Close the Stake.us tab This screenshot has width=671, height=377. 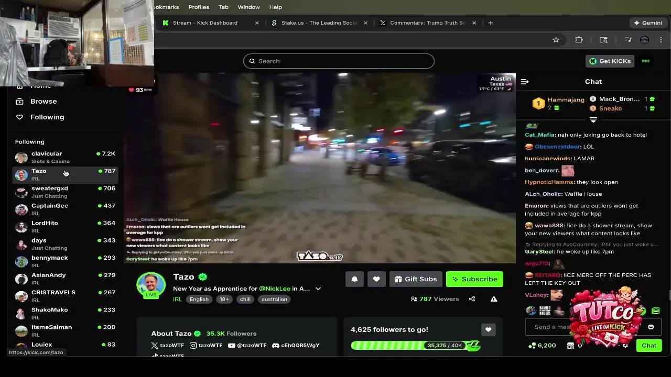point(365,23)
